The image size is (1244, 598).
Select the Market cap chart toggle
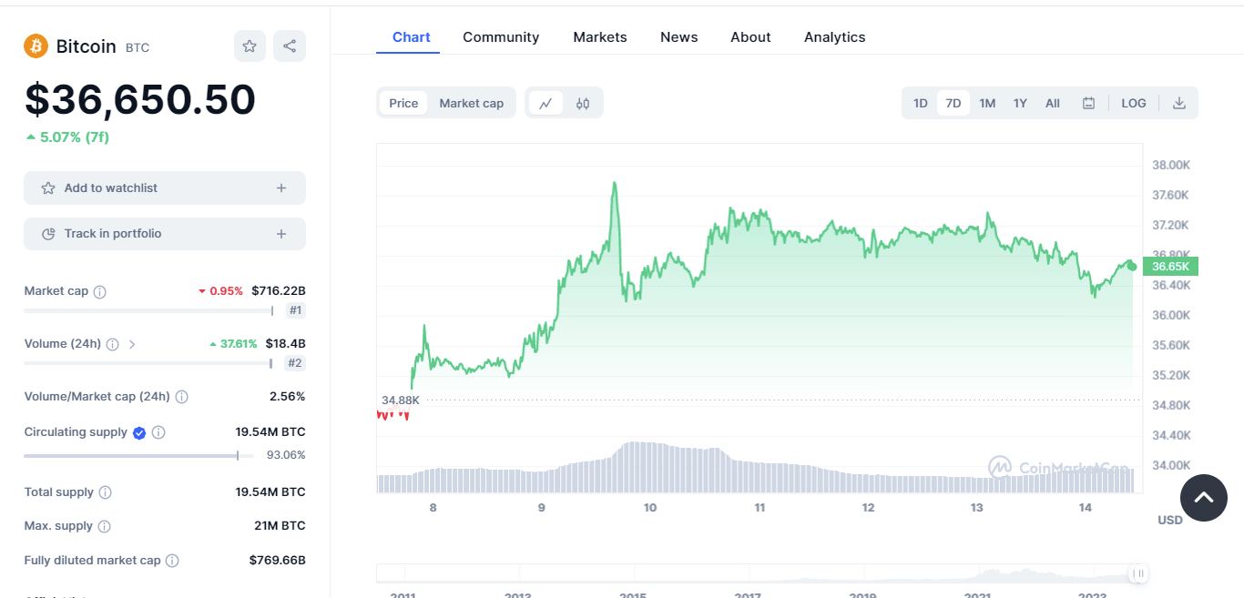[472, 103]
